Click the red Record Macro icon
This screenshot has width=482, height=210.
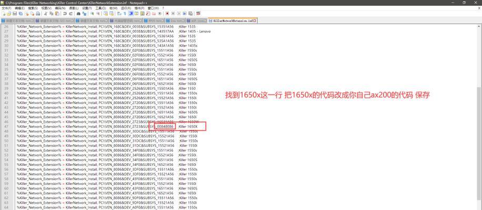pyautogui.click(x=167, y=14)
